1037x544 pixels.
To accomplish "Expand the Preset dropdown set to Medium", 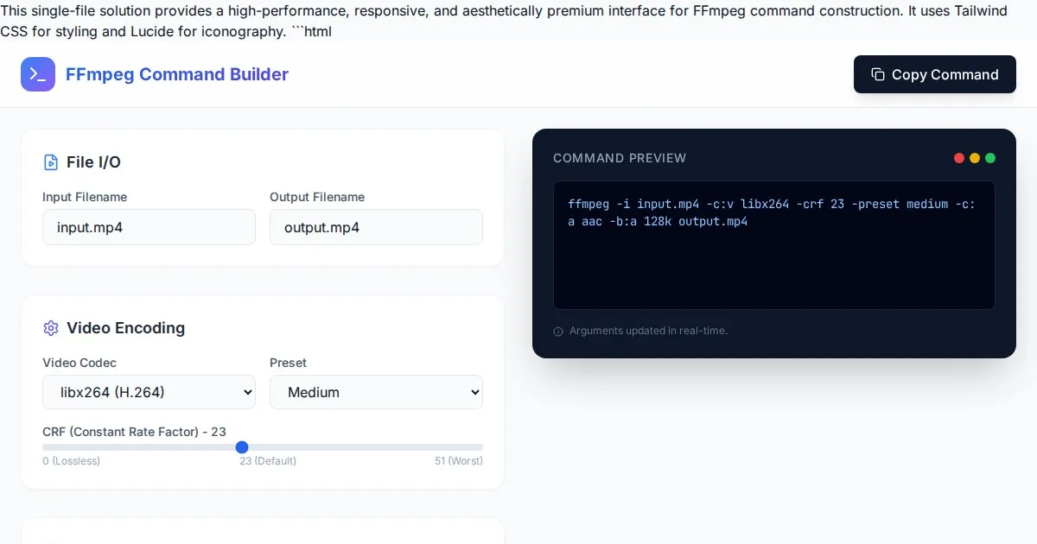I will [376, 392].
